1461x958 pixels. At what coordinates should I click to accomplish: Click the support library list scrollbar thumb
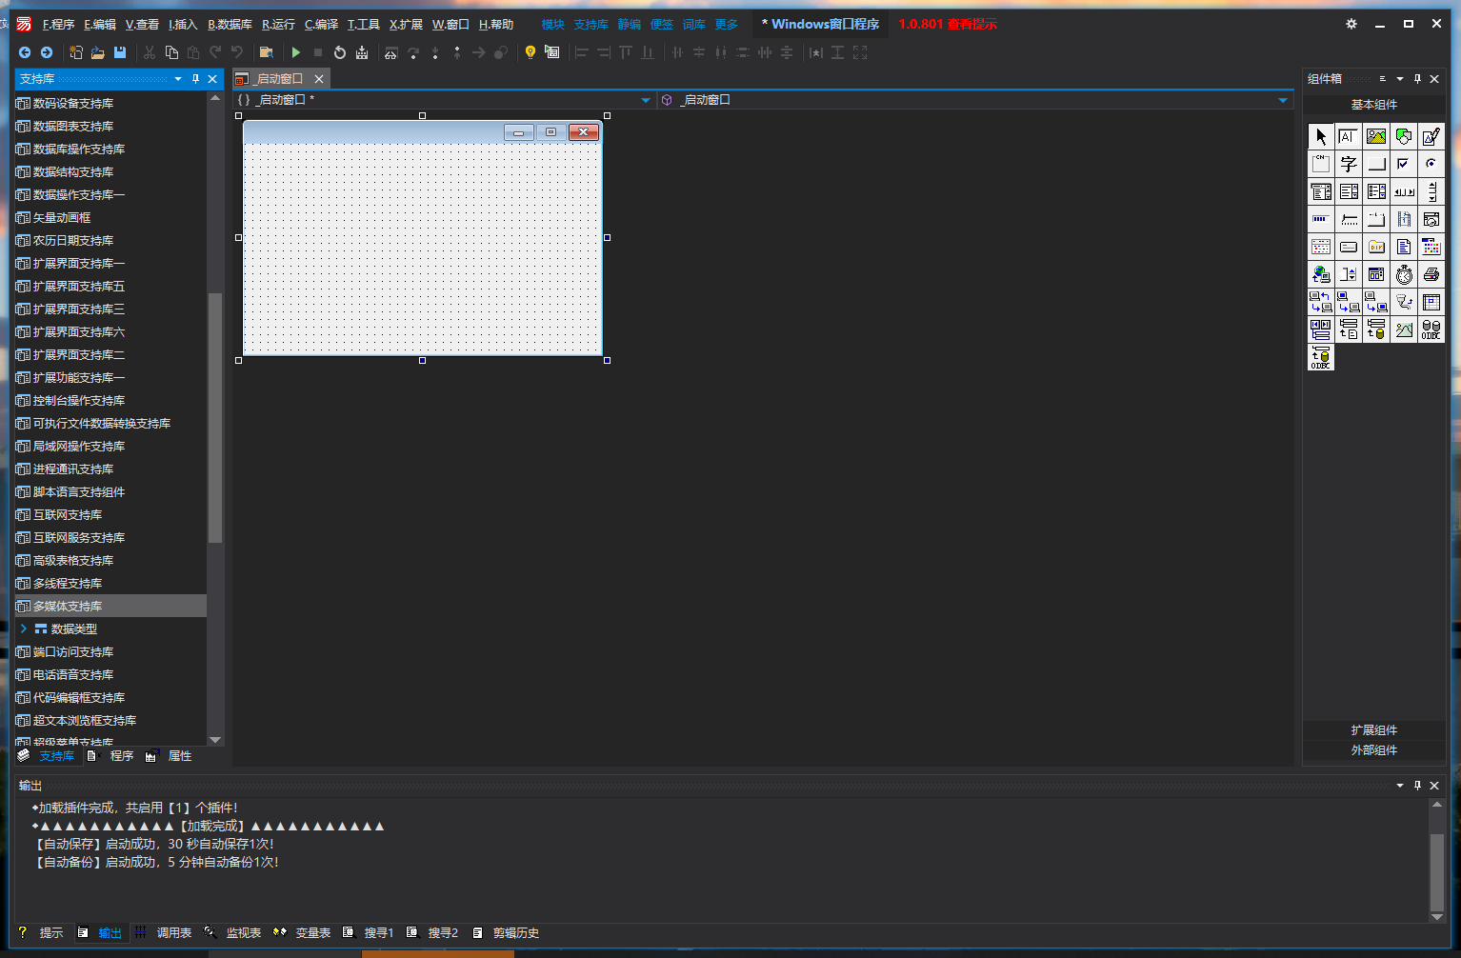pos(215,418)
